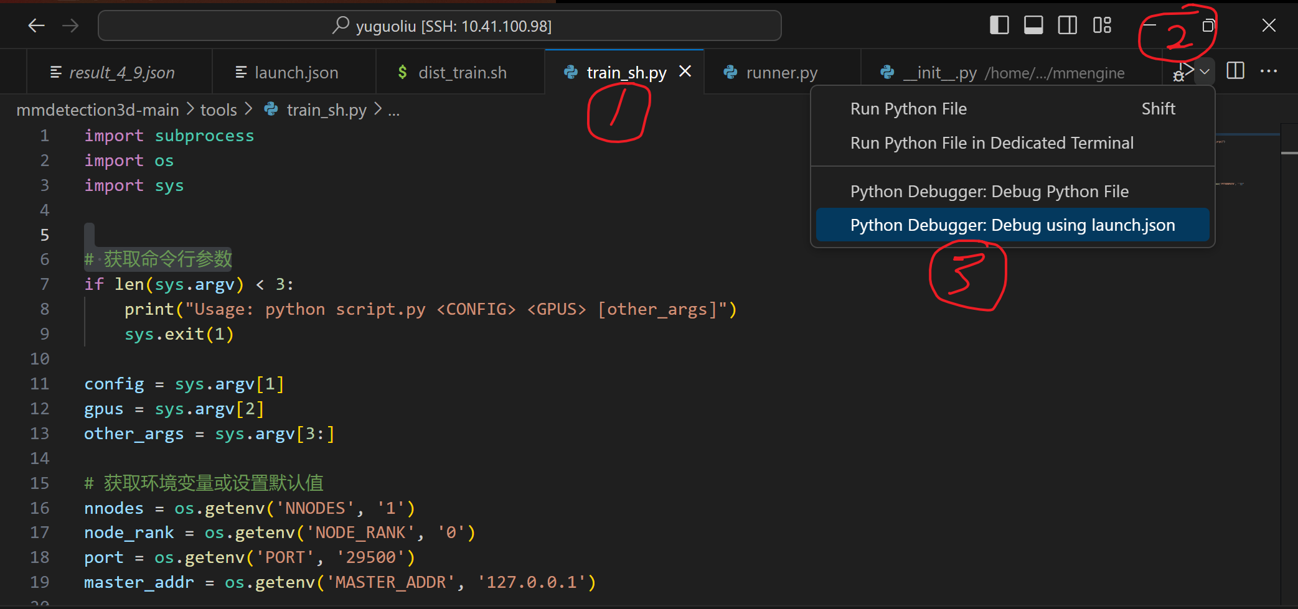The image size is (1298, 609).
Task: Open the More Actions ellipsis in editor toolbar
Action: (1269, 71)
